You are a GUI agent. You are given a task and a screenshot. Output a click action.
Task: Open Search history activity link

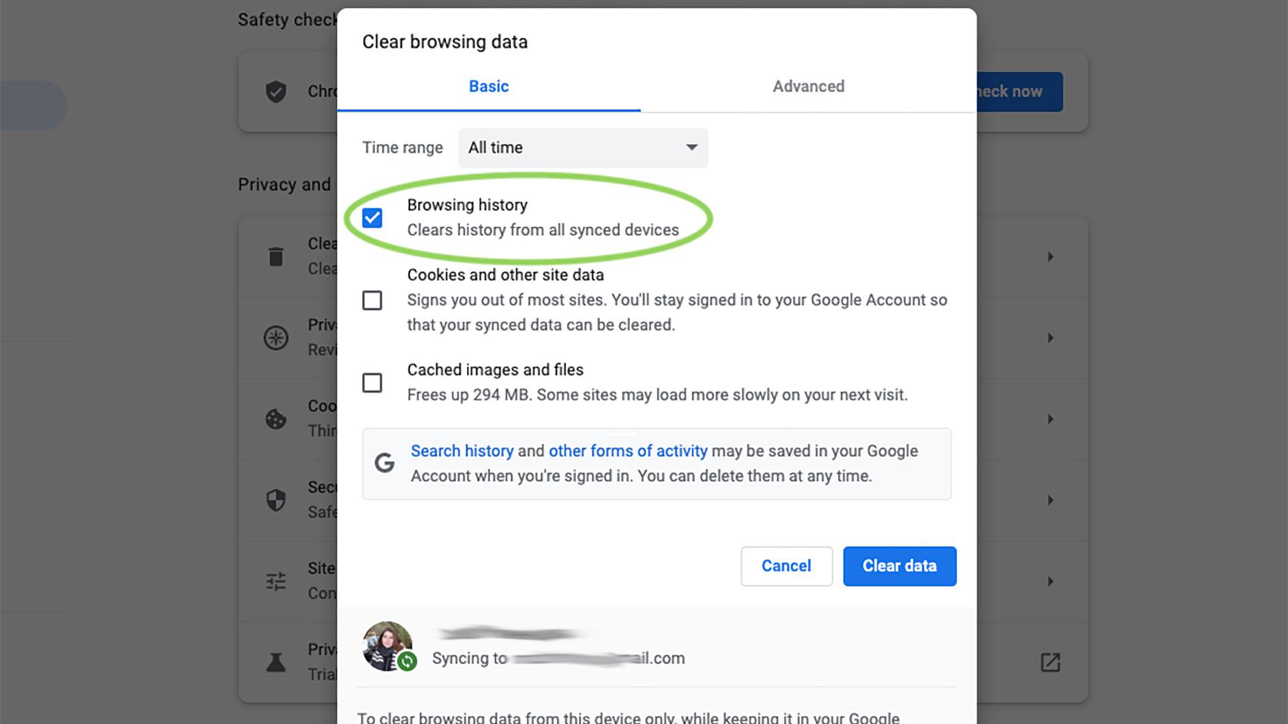[x=462, y=451]
